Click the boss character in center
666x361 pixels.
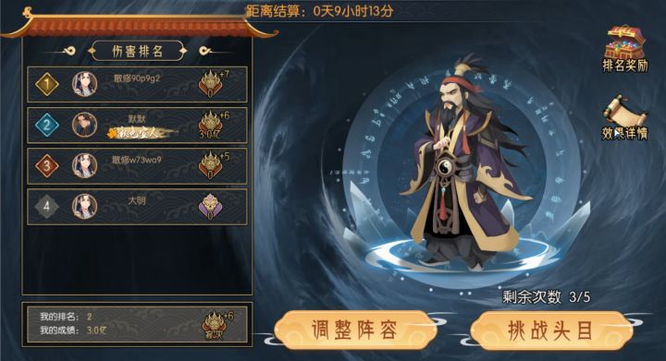(x=465, y=163)
